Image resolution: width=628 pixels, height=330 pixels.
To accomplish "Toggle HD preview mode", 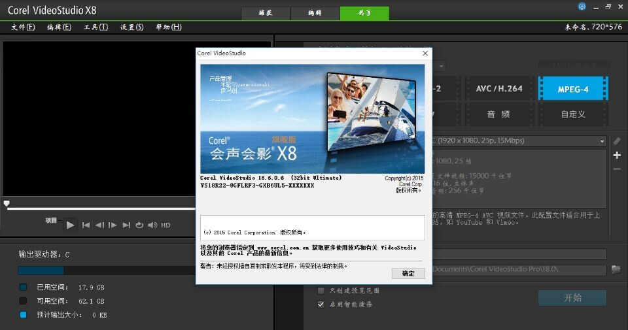I will coord(166,225).
